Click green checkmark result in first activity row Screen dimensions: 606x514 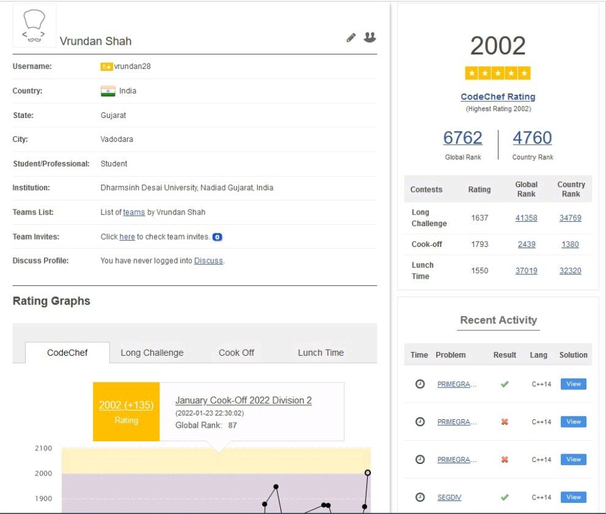click(505, 384)
